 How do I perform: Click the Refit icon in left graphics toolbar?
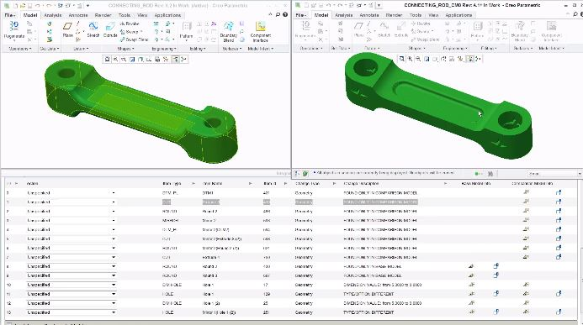pos(107,59)
